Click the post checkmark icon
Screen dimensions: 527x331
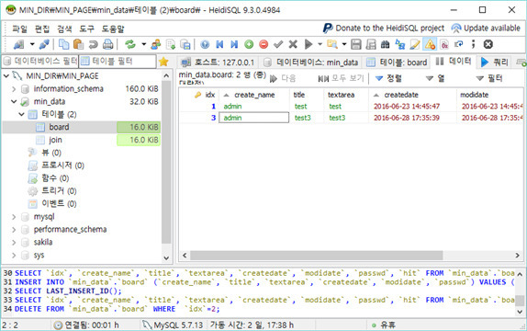point(278,44)
